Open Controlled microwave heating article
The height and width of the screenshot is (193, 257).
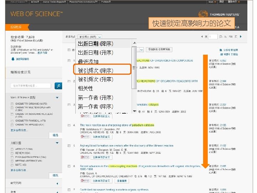point(114,190)
